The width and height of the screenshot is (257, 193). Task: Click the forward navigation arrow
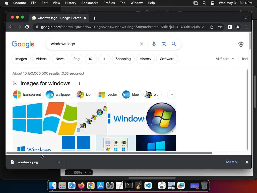(x=19, y=27)
